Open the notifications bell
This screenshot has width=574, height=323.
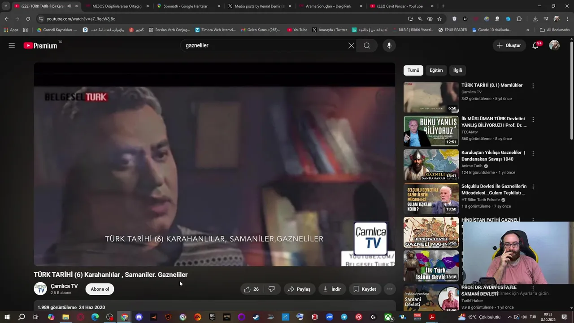click(x=535, y=45)
